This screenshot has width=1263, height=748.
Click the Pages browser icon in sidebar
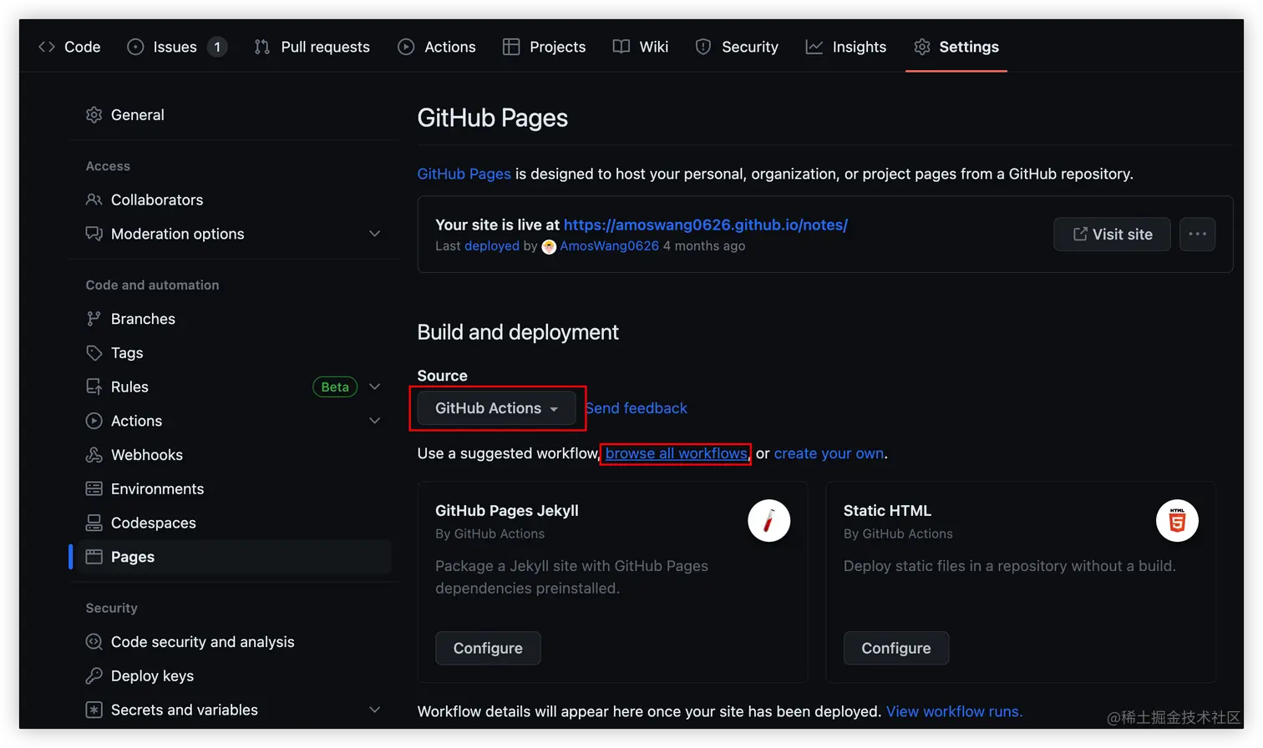94,557
